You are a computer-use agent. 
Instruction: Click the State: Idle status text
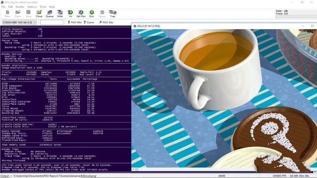point(282,11)
